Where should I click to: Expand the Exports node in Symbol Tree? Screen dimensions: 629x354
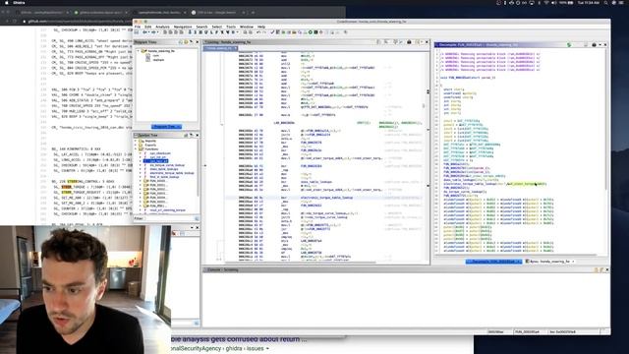(x=136, y=145)
